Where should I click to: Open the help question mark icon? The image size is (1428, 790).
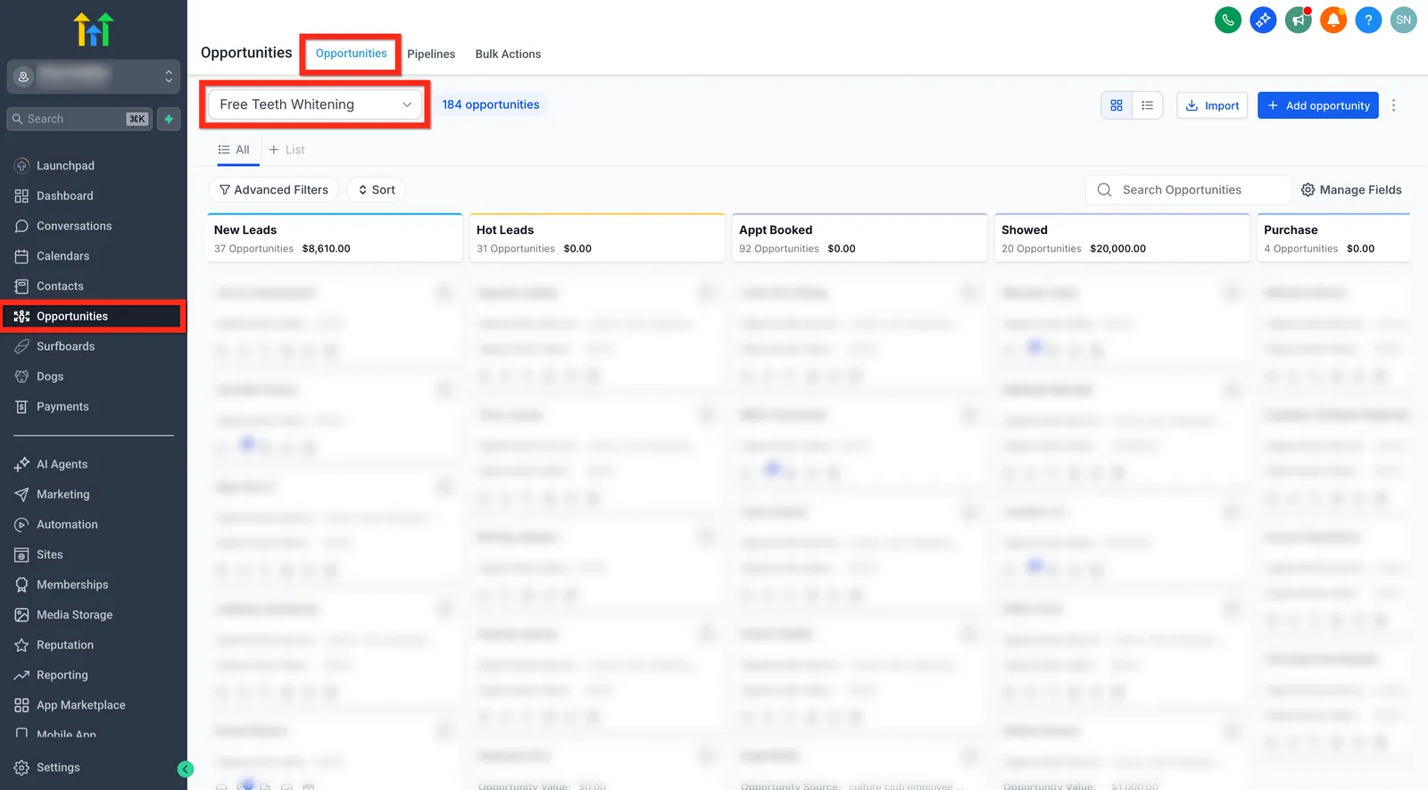[1368, 20]
